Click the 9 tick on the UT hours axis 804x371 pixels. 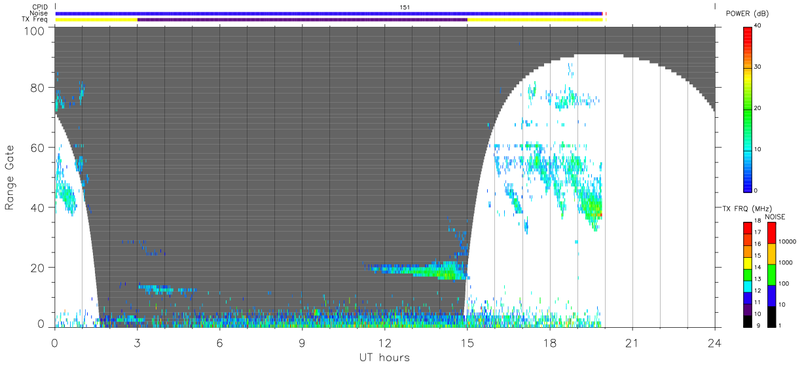click(302, 342)
